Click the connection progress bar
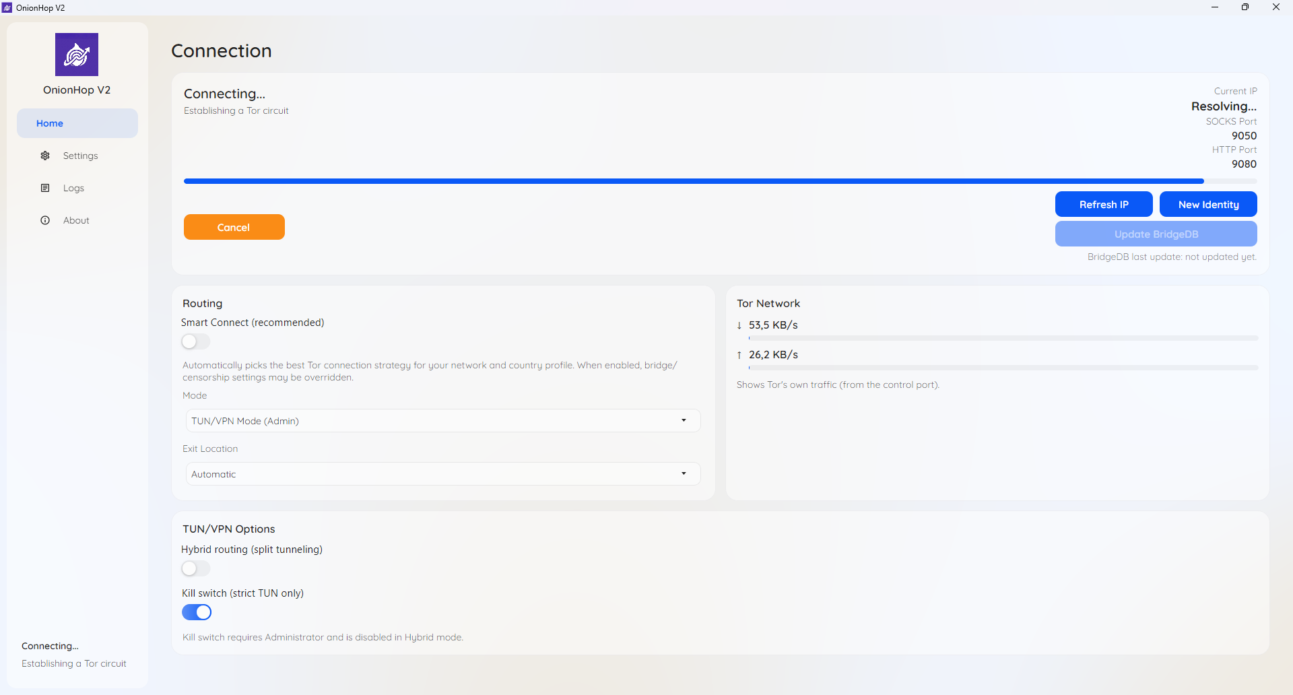The image size is (1293, 695). click(x=721, y=181)
